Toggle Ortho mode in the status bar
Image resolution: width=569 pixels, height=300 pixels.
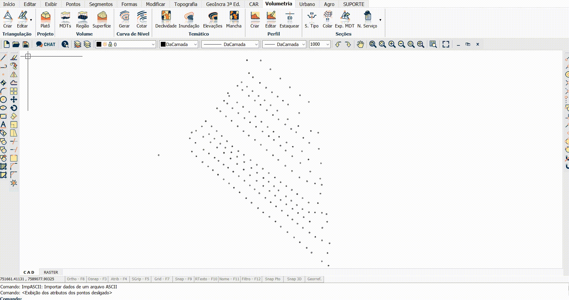point(76,279)
